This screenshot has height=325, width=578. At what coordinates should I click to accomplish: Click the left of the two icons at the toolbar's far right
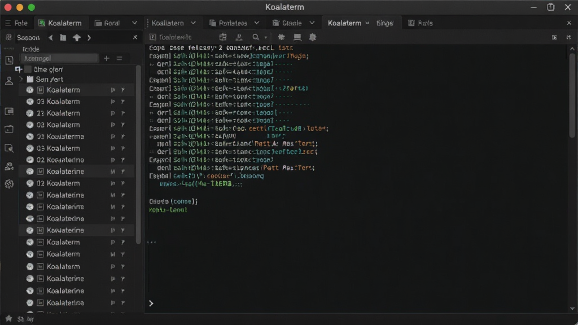click(x=554, y=37)
